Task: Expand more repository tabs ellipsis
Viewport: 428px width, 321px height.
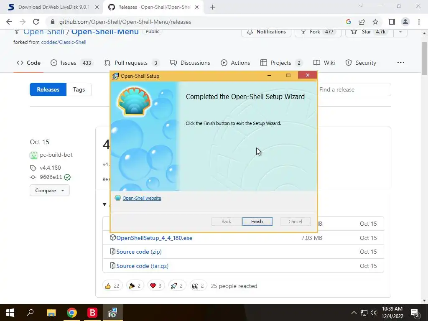Action: click(401, 63)
